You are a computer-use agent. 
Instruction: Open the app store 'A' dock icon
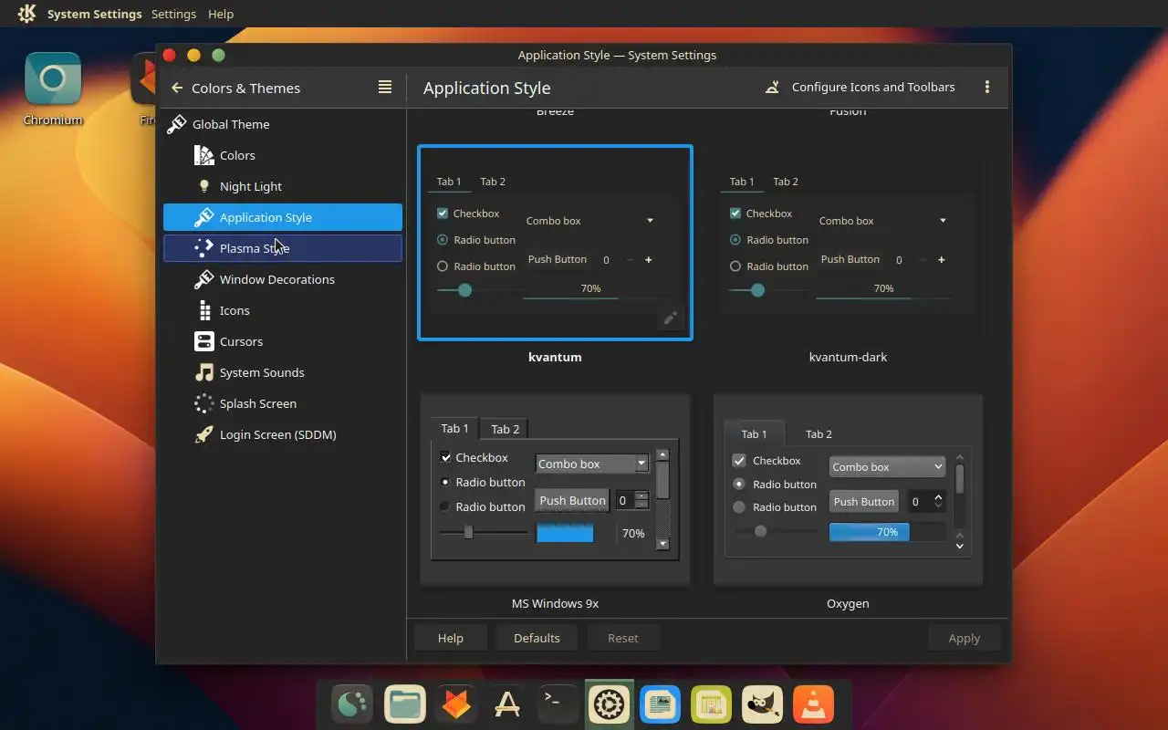click(x=506, y=704)
